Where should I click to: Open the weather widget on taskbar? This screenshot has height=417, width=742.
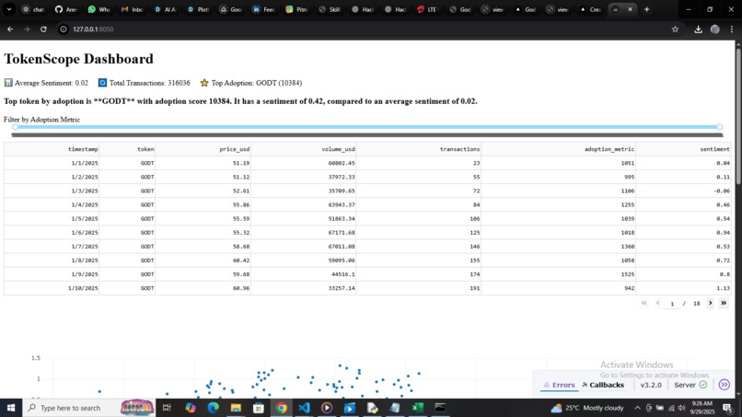tap(586, 408)
